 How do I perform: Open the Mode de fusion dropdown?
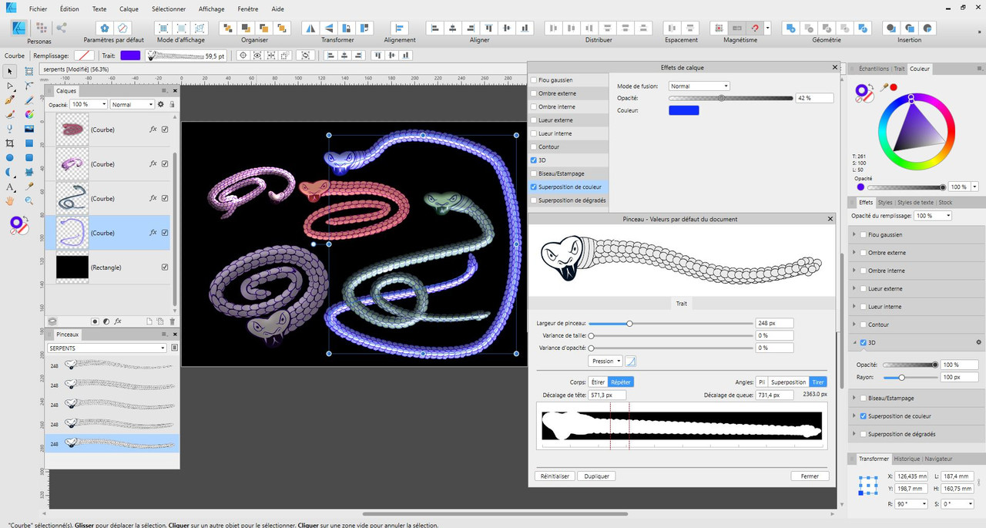tap(698, 86)
